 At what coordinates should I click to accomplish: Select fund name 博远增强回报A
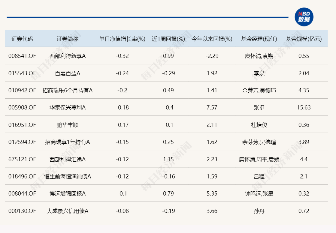[x=68, y=194]
